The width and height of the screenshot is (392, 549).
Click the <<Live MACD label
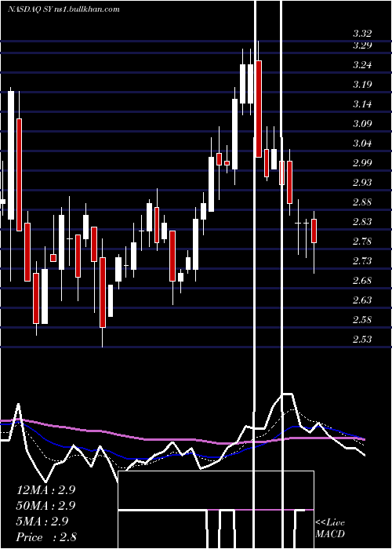click(x=330, y=528)
